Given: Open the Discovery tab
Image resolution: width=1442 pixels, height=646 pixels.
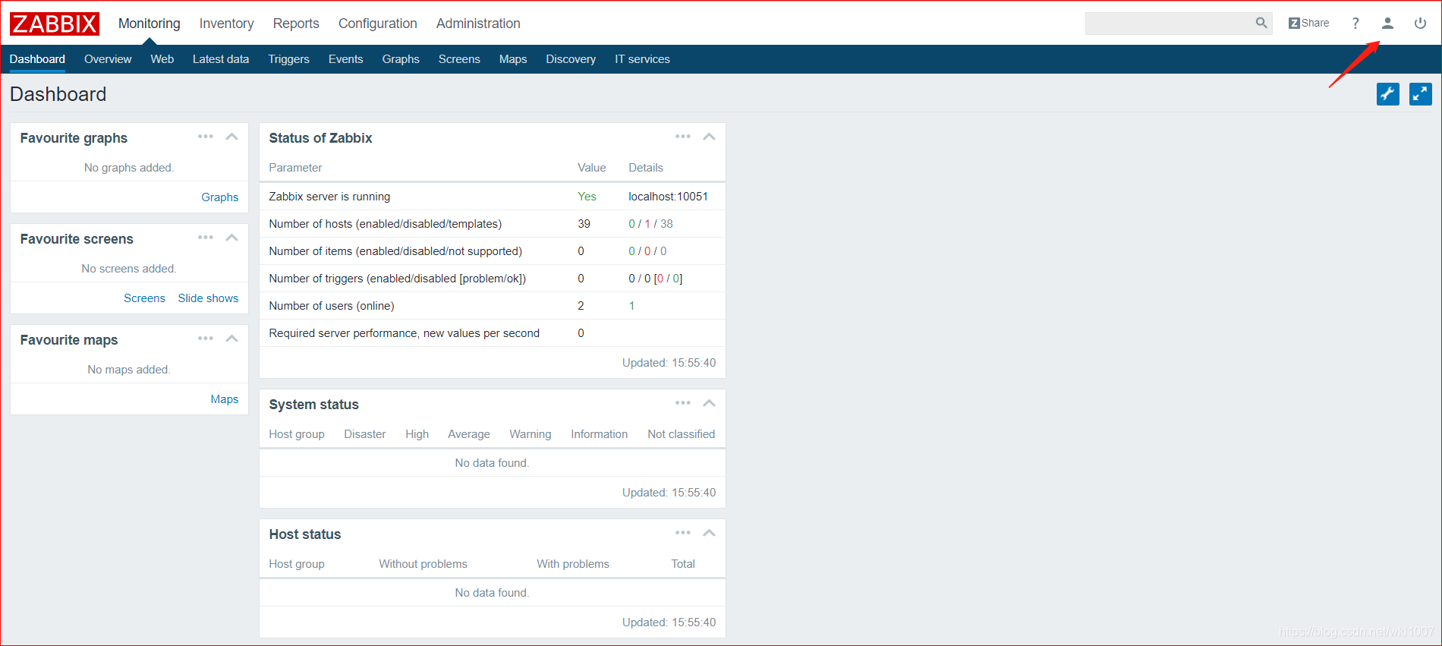Looking at the screenshot, I should tap(571, 59).
